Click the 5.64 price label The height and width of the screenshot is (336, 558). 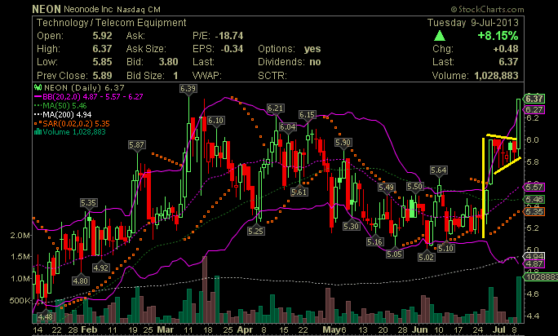click(438, 170)
